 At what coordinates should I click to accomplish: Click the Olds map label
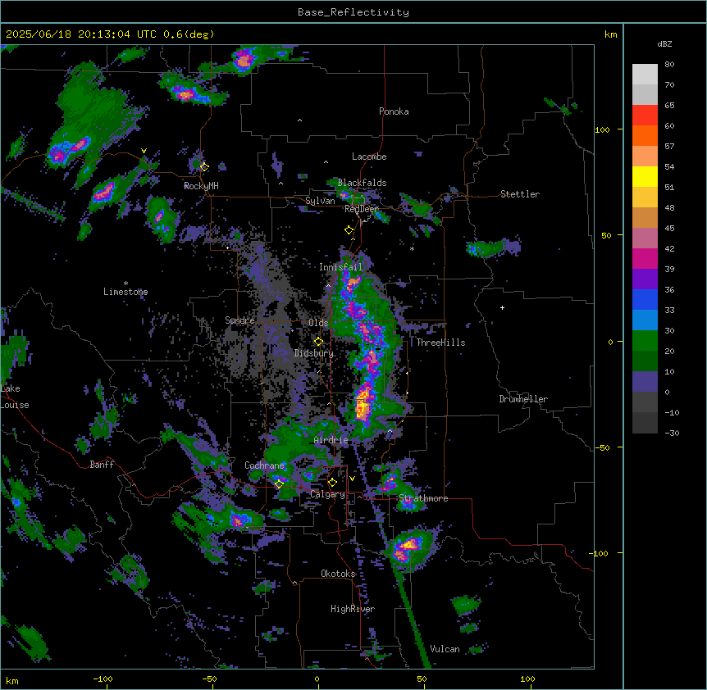click(x=318, y=323)
